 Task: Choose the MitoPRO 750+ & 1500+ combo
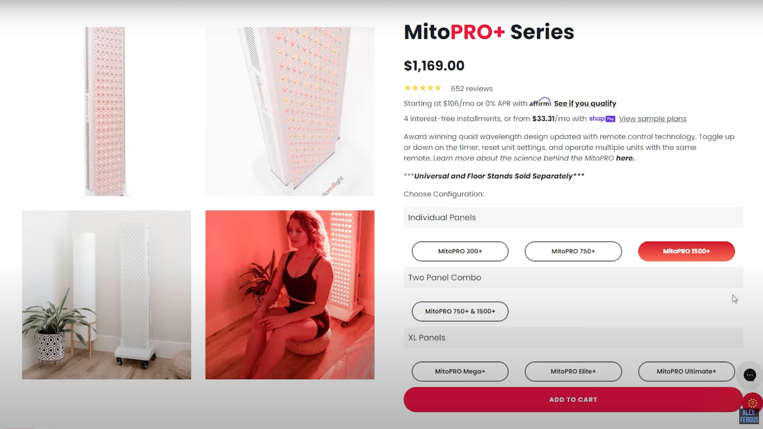coord(460,311)
